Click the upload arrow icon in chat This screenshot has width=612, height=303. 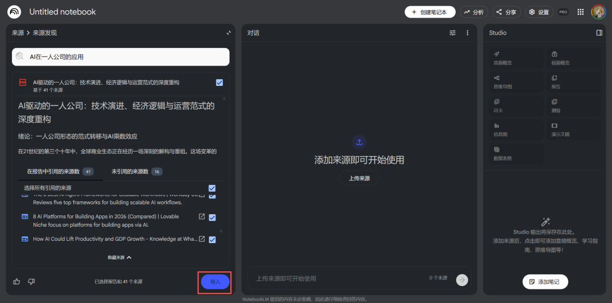[x=359, y=142]
